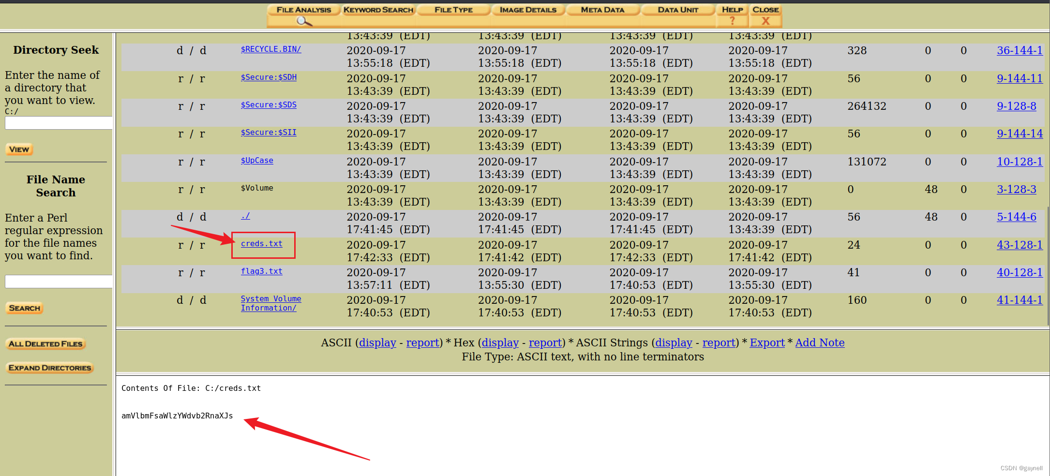Open metadata address 43-128-1
This screenshot has height=476, width=1050.
pos(1020,245)
